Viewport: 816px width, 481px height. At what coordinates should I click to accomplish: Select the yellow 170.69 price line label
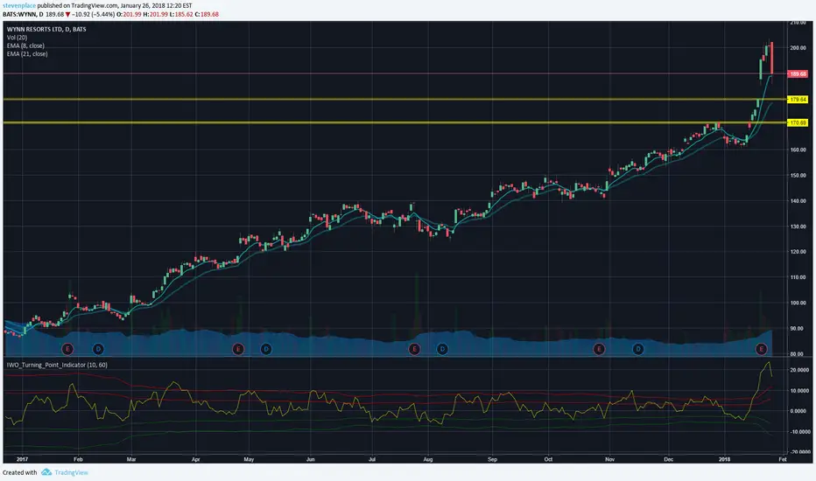[798, 122]
